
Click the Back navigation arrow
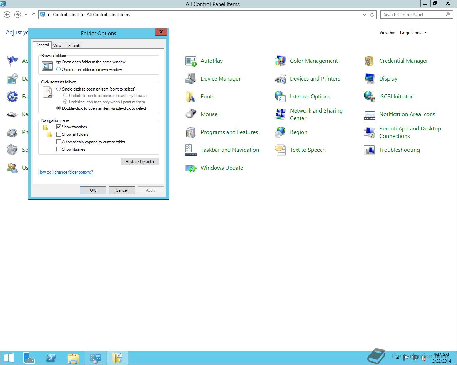7,15
